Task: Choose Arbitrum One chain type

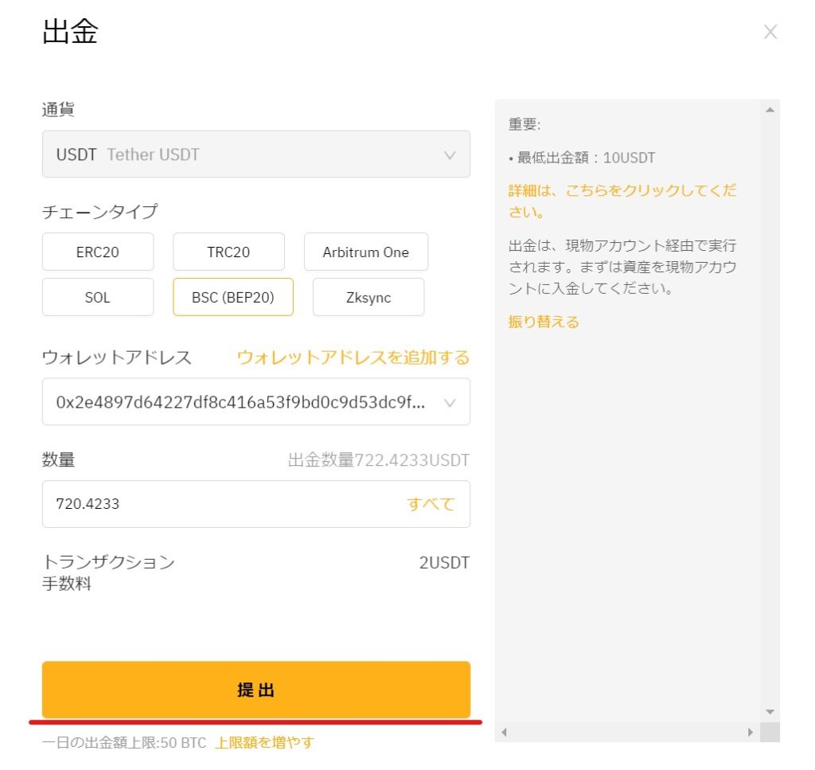Action: [x=366, y=252]
